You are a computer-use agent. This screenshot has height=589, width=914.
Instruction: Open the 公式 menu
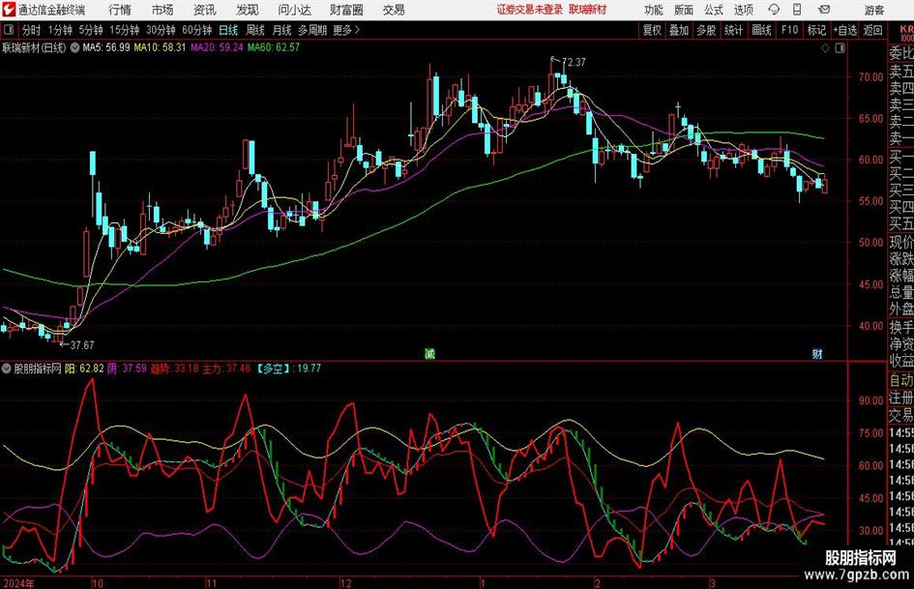pyautogui.click(x=713, y=10)
